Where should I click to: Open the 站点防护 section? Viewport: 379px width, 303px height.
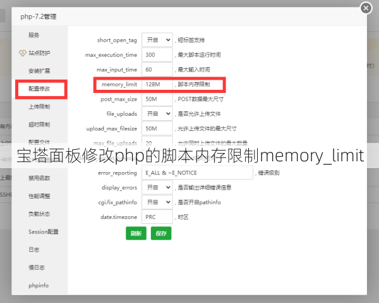[x=39, y=53]
